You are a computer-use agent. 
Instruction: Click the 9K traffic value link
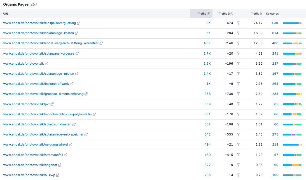pyautogui.click(x=208, y=23)
